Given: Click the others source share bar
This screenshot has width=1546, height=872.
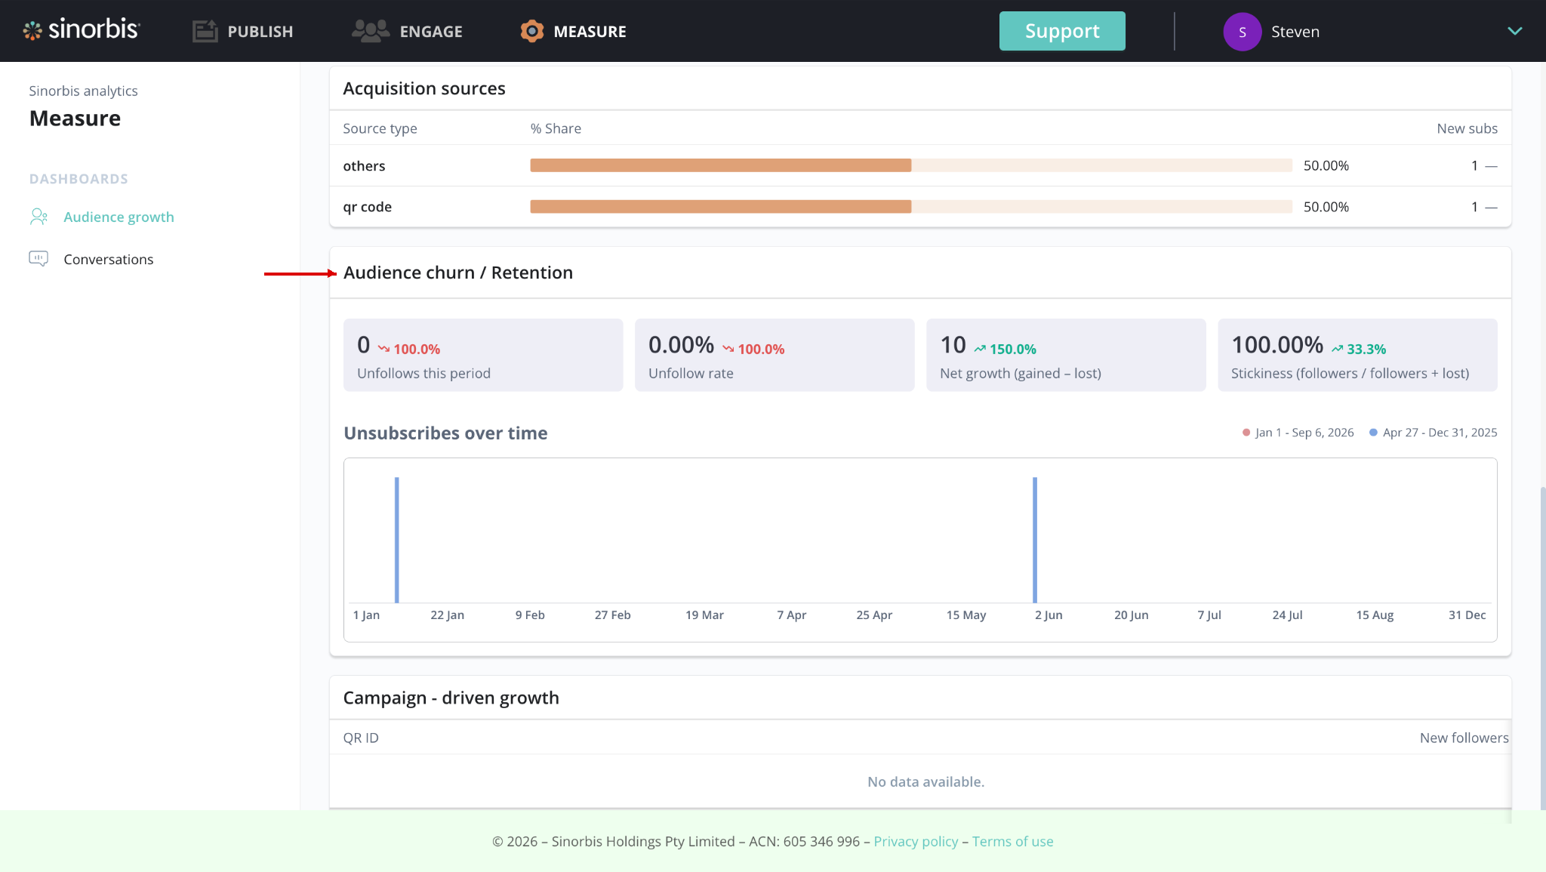Looking at the screenshot, I should (x=911, y=165).
